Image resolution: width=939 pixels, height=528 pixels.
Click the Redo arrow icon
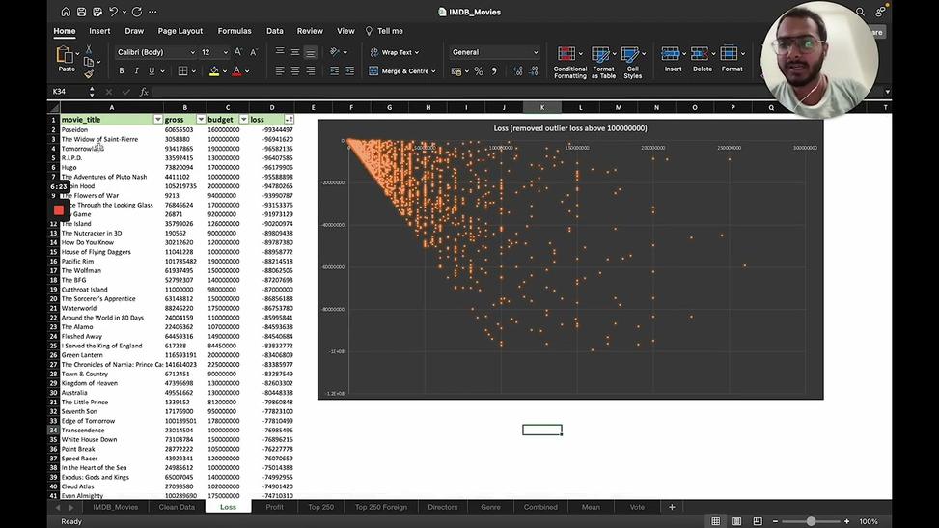[x=136, y=12]
